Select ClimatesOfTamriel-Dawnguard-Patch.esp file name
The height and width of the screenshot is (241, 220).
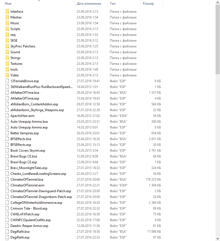point(41,191)
